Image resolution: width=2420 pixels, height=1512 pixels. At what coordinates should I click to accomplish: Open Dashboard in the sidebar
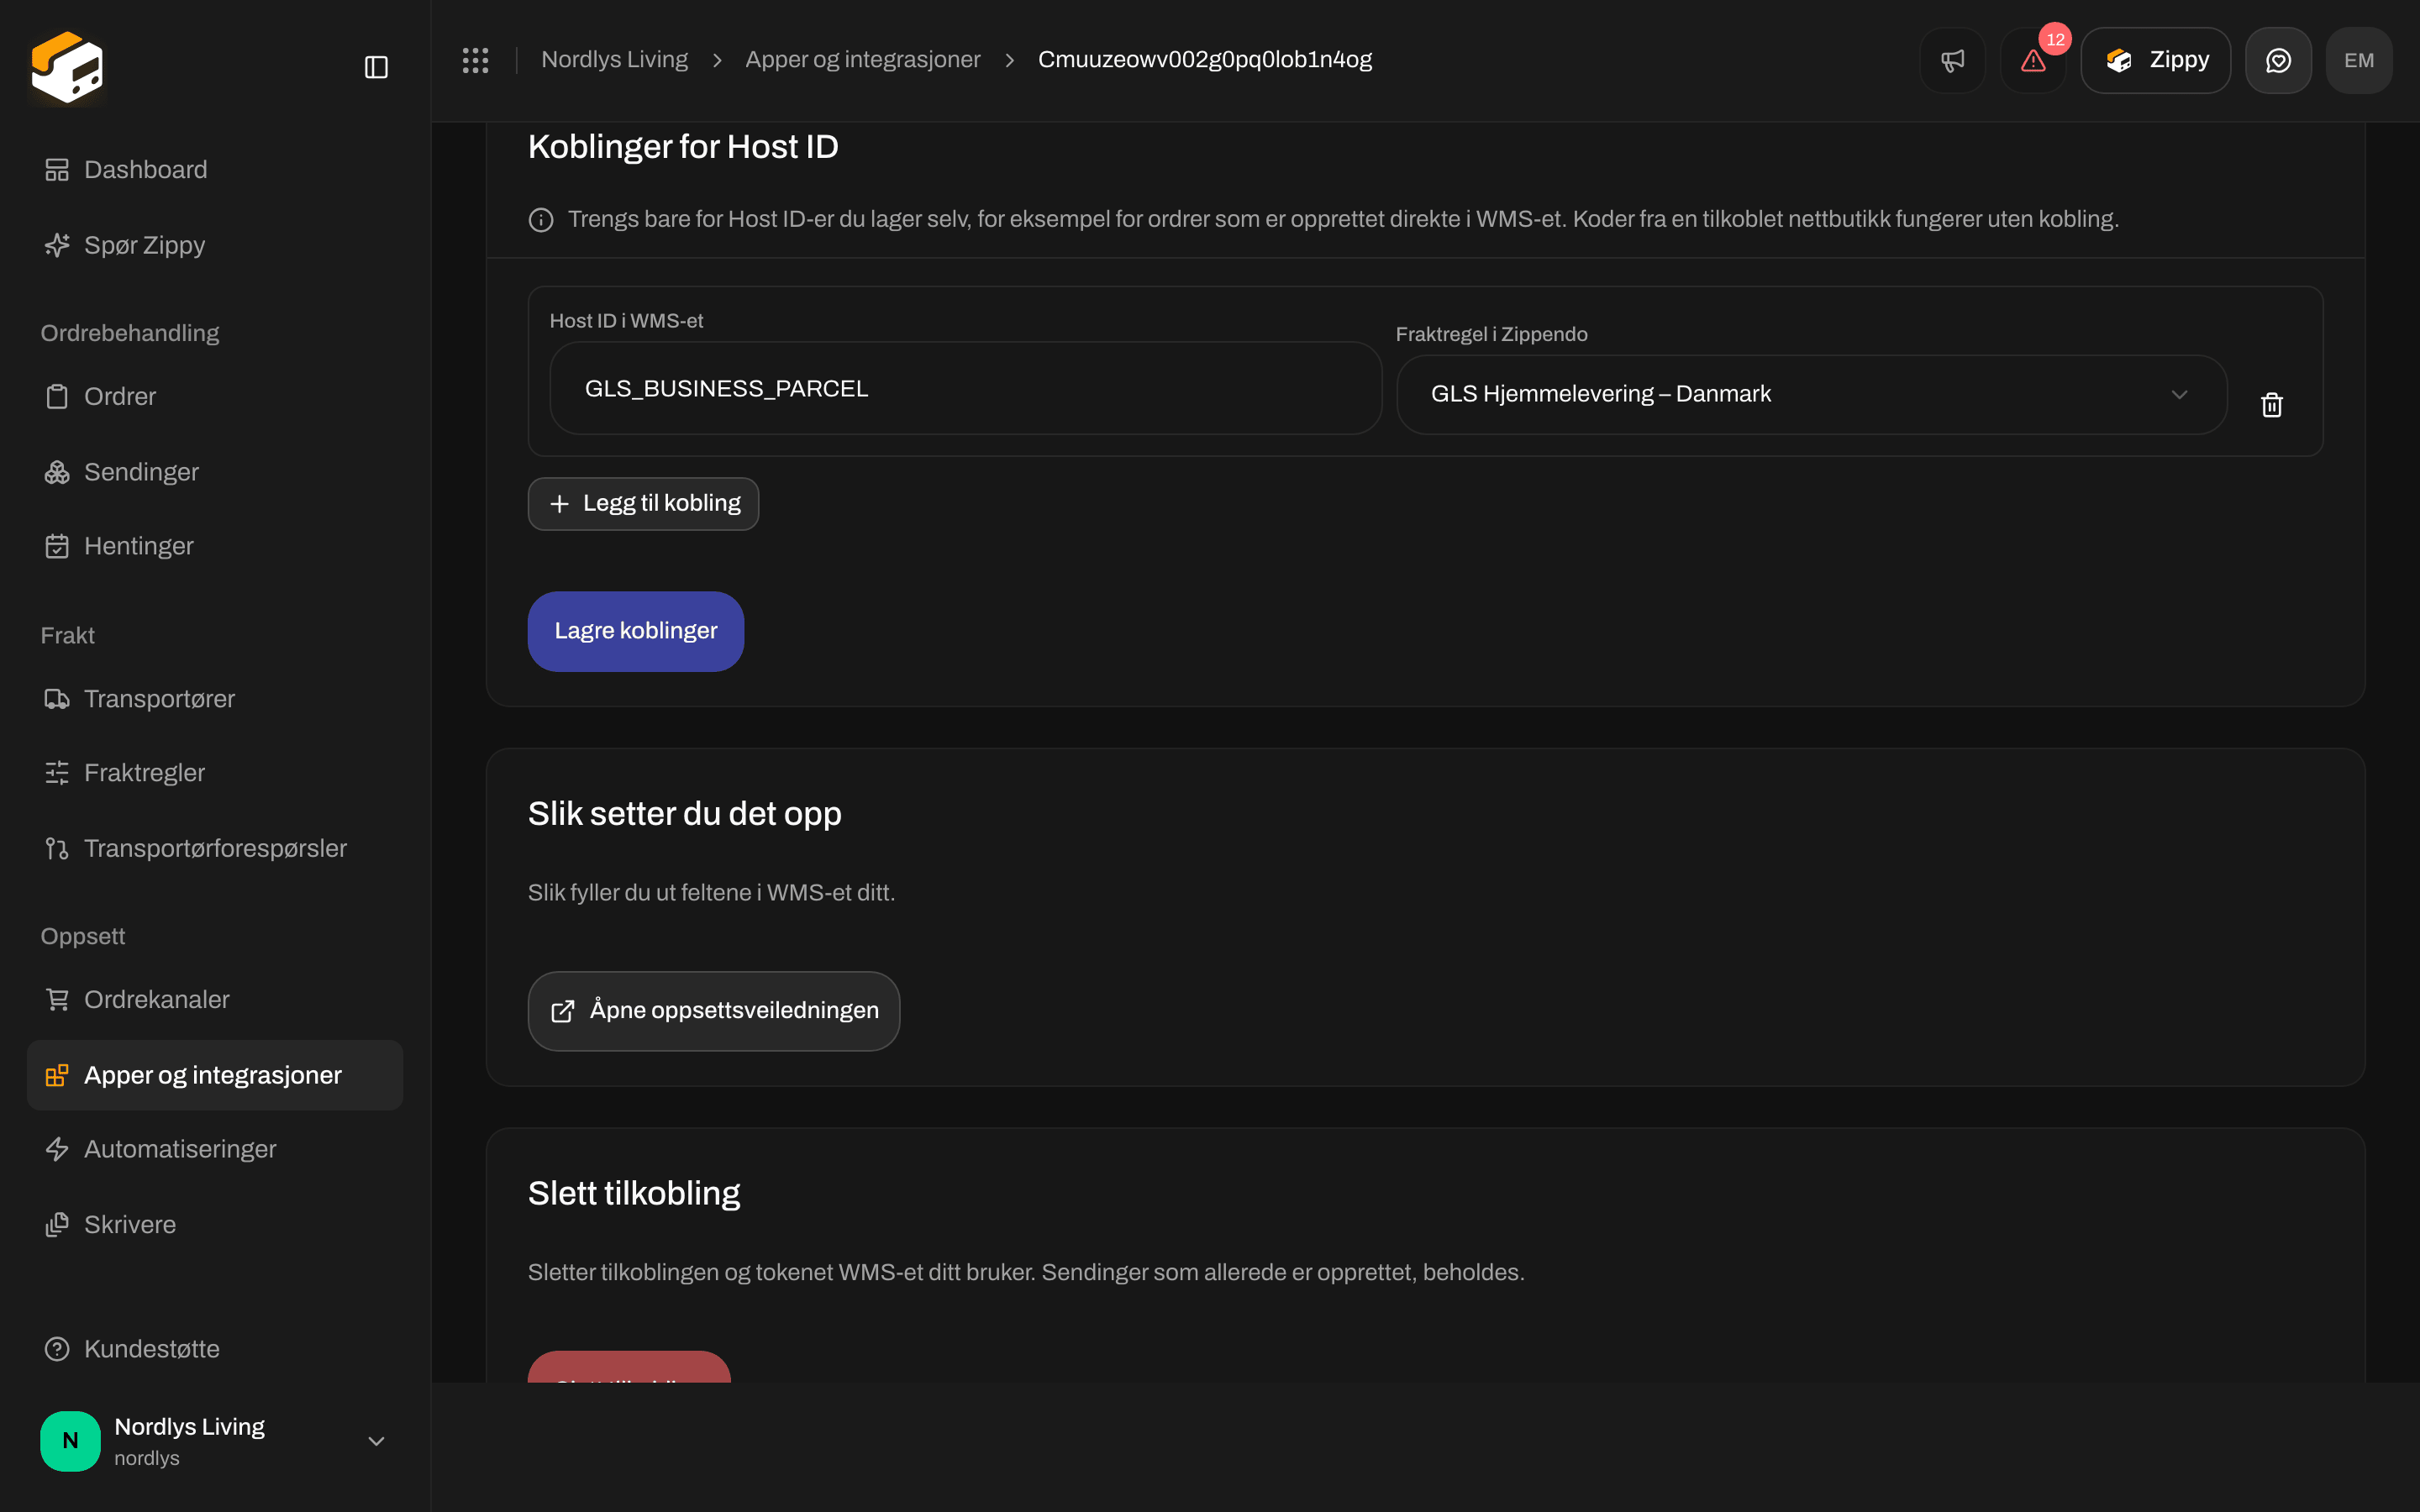click(x=215, y=170)
